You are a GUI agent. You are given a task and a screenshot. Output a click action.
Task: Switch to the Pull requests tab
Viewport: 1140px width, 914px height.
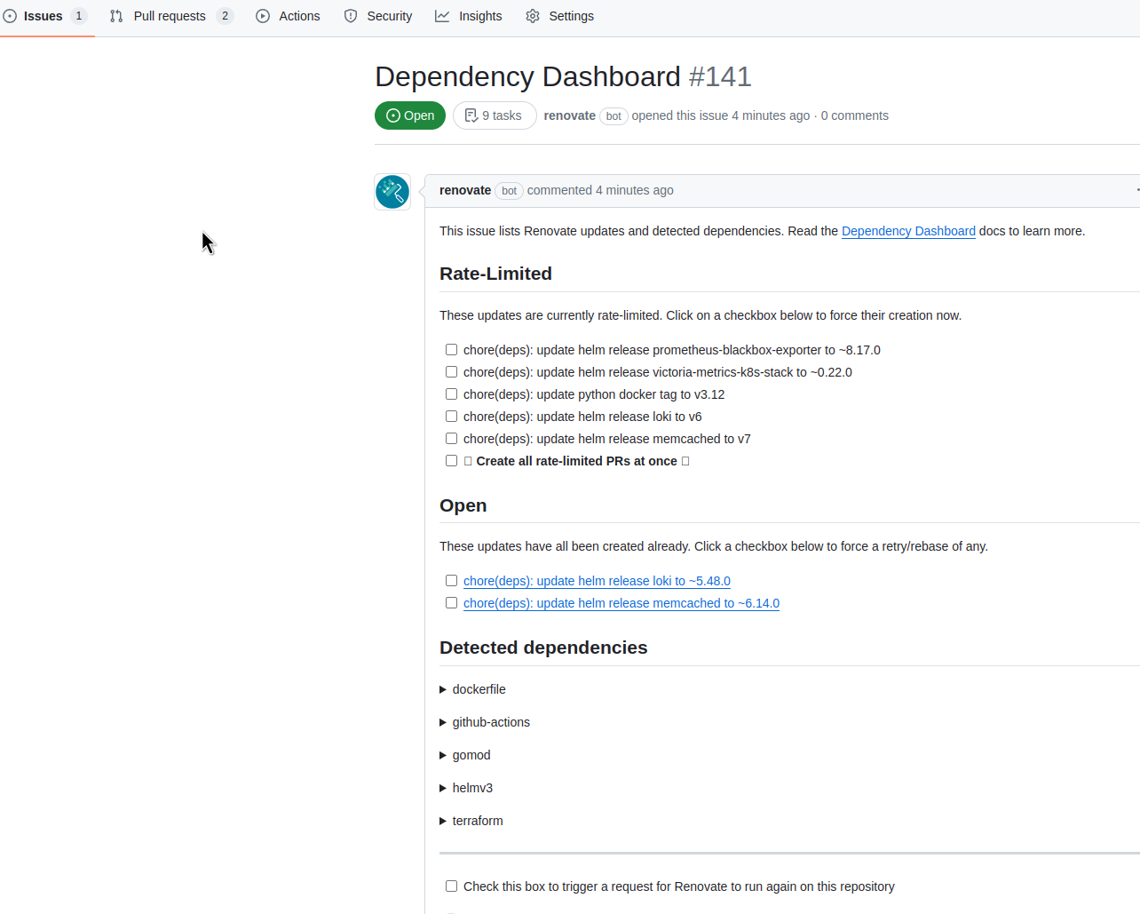click(168, 15)
